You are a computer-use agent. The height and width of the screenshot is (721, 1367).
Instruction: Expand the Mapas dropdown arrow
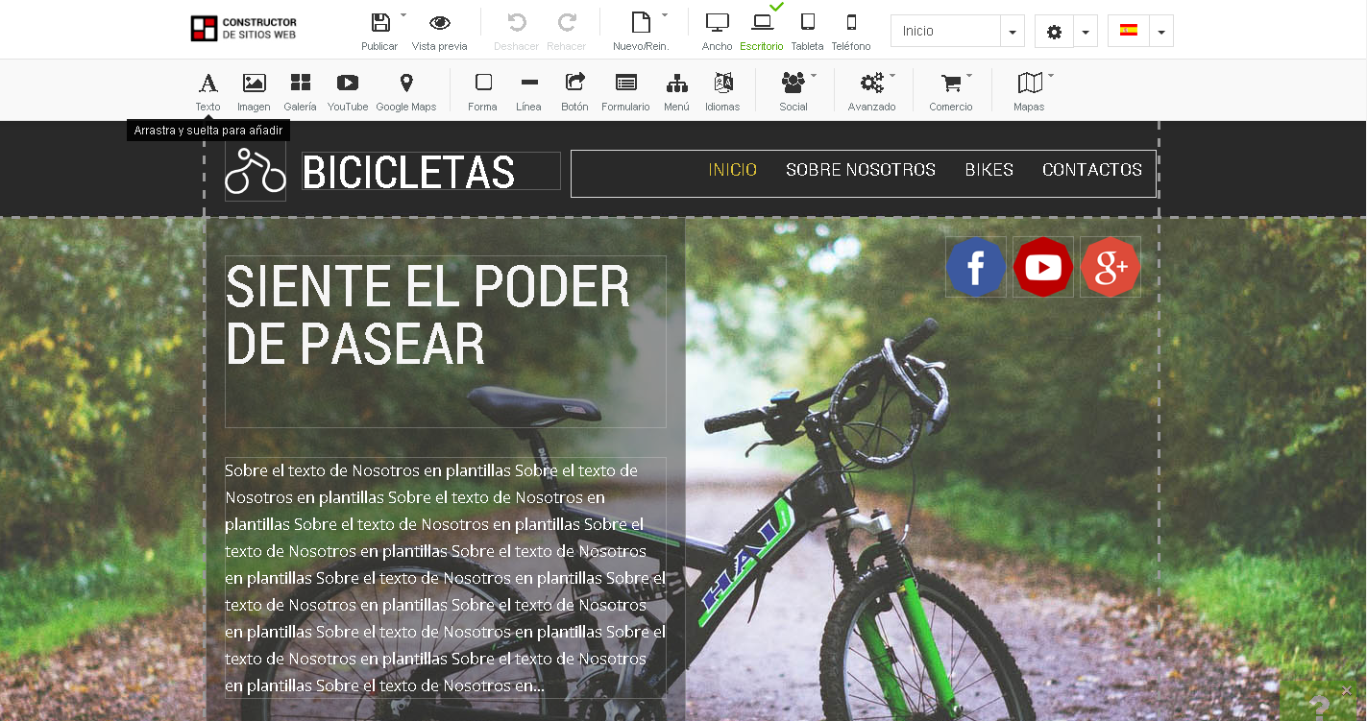click(1051, 75)
